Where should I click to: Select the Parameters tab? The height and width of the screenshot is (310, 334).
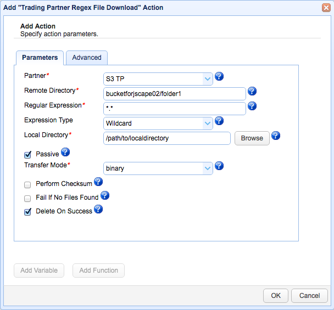(x=40, y=58)
